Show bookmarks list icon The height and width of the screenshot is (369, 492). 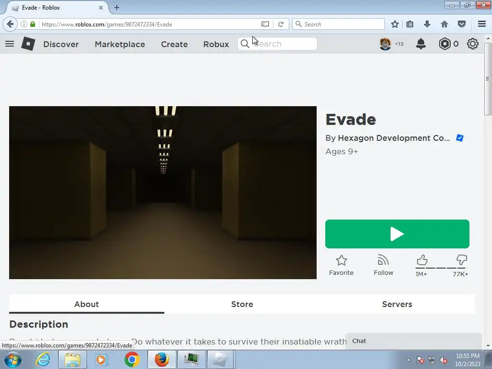[410, 24]
